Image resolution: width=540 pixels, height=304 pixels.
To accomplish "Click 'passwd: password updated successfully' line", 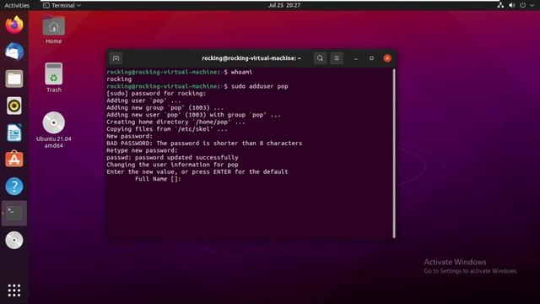I will 172,158.
